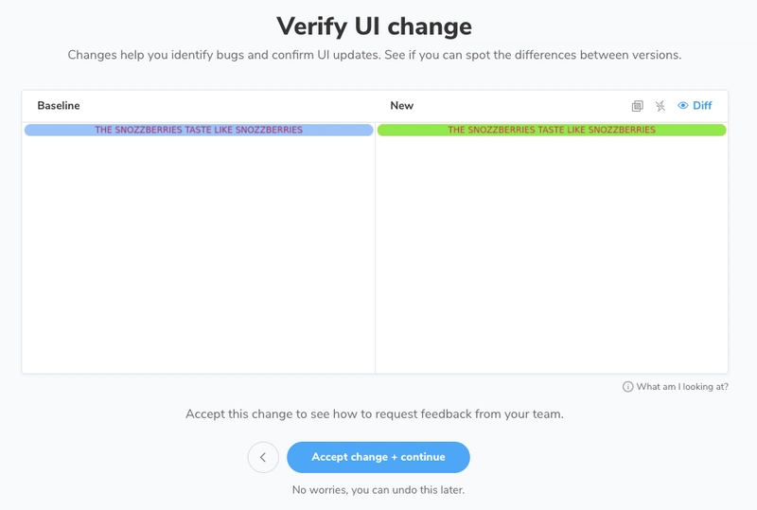Screen dimensions: 757x510
Task: Click the circled info icon
Action: (x=627, y=387)
